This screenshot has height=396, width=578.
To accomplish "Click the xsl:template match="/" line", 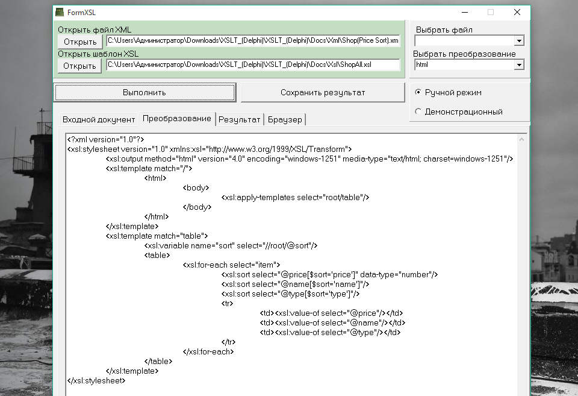I will [x=149, y=168].
